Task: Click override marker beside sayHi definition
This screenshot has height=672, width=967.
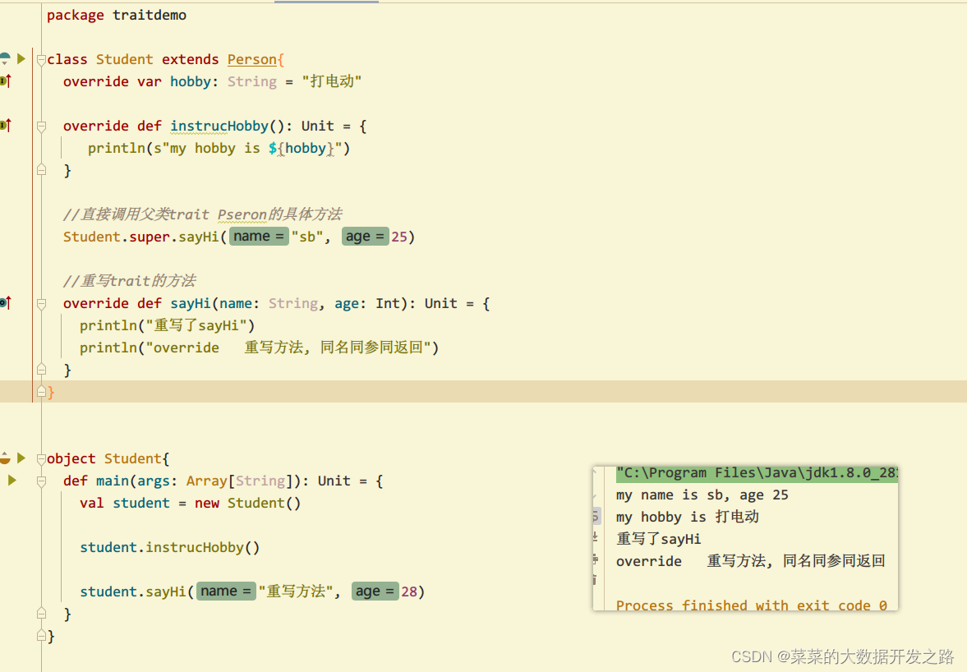Action: coord(5,302)
